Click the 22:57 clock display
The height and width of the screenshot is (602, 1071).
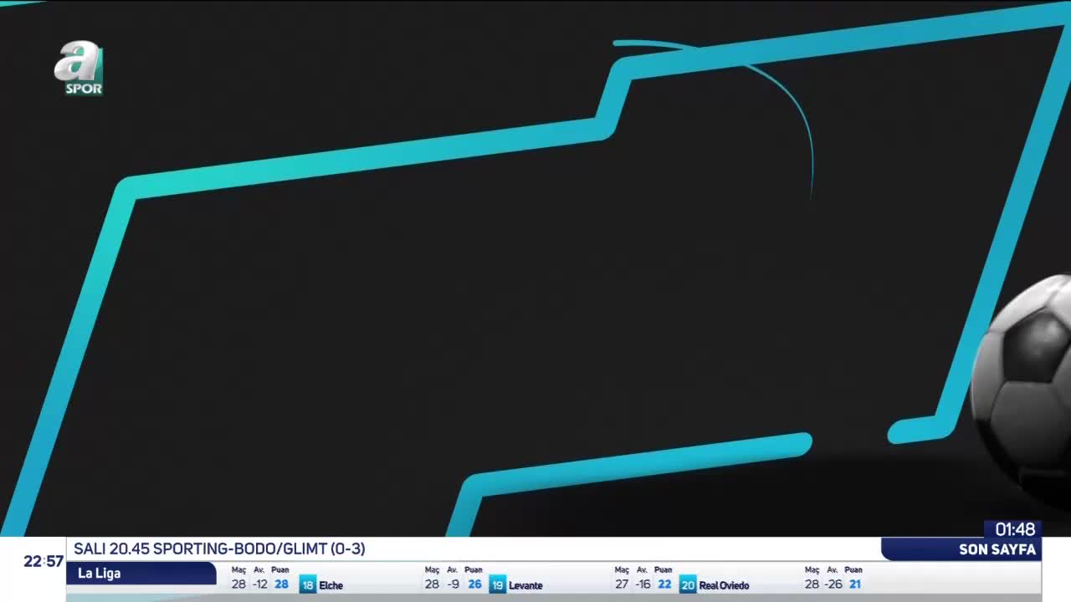click(44, 561)
